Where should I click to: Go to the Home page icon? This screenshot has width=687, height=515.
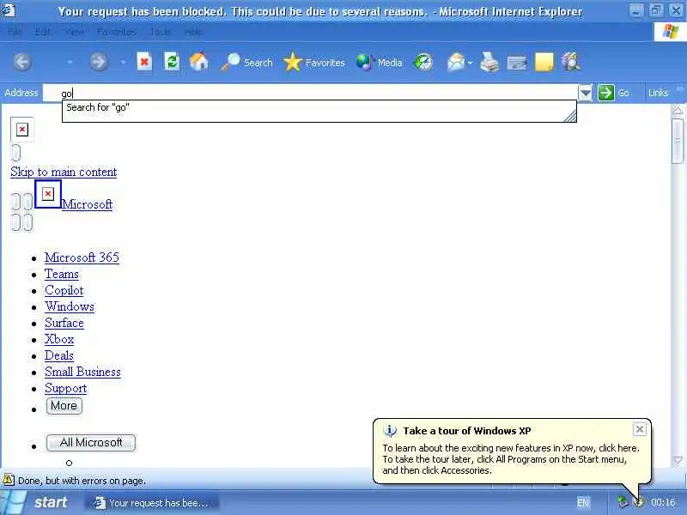click(199, 62)
